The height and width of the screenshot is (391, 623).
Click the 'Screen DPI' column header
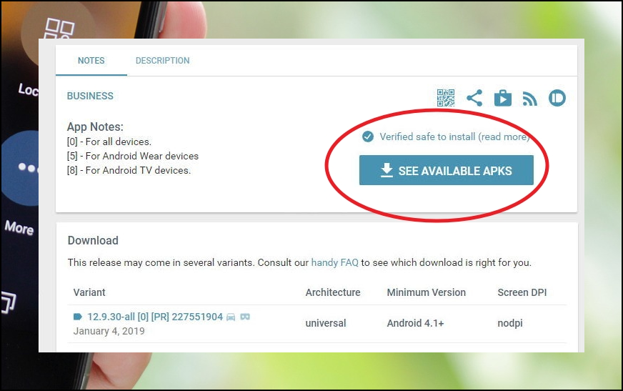coord(522,292)
